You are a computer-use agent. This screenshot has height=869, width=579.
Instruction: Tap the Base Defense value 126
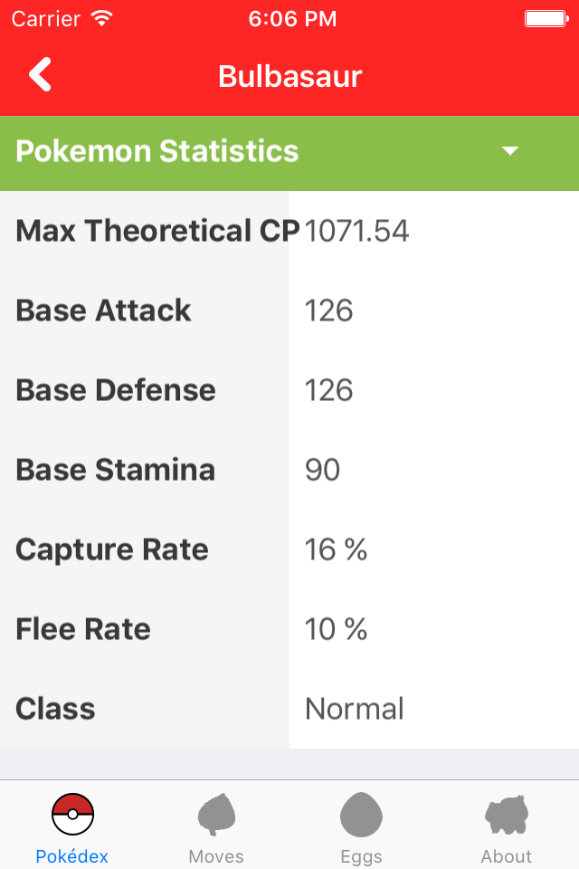(329, 390)
